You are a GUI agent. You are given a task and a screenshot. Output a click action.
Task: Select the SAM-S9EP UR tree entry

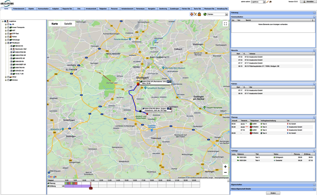coord(21,65)
